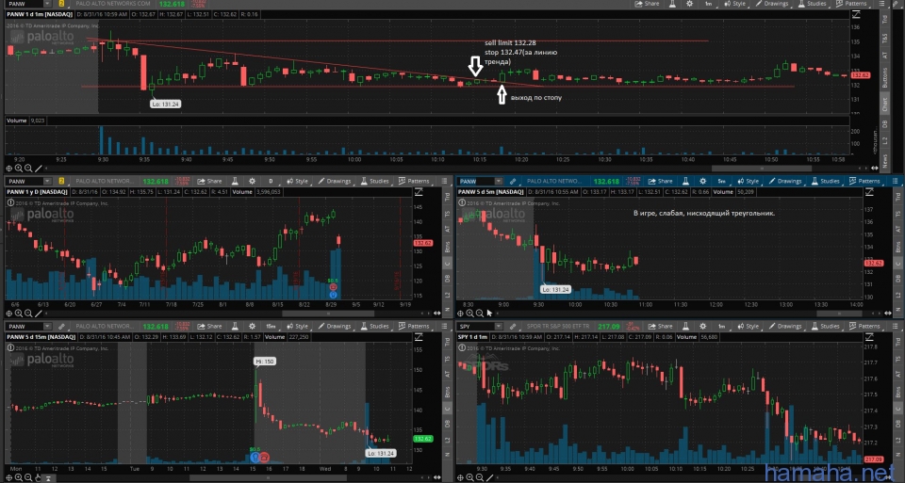Click zoom out magnifier under top chart
This screenshot has height=483, width=905.
[x=28, y=169]
